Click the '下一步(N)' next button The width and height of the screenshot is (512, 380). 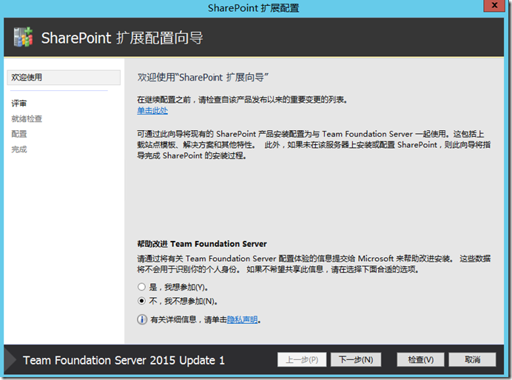tap(356, 359)
